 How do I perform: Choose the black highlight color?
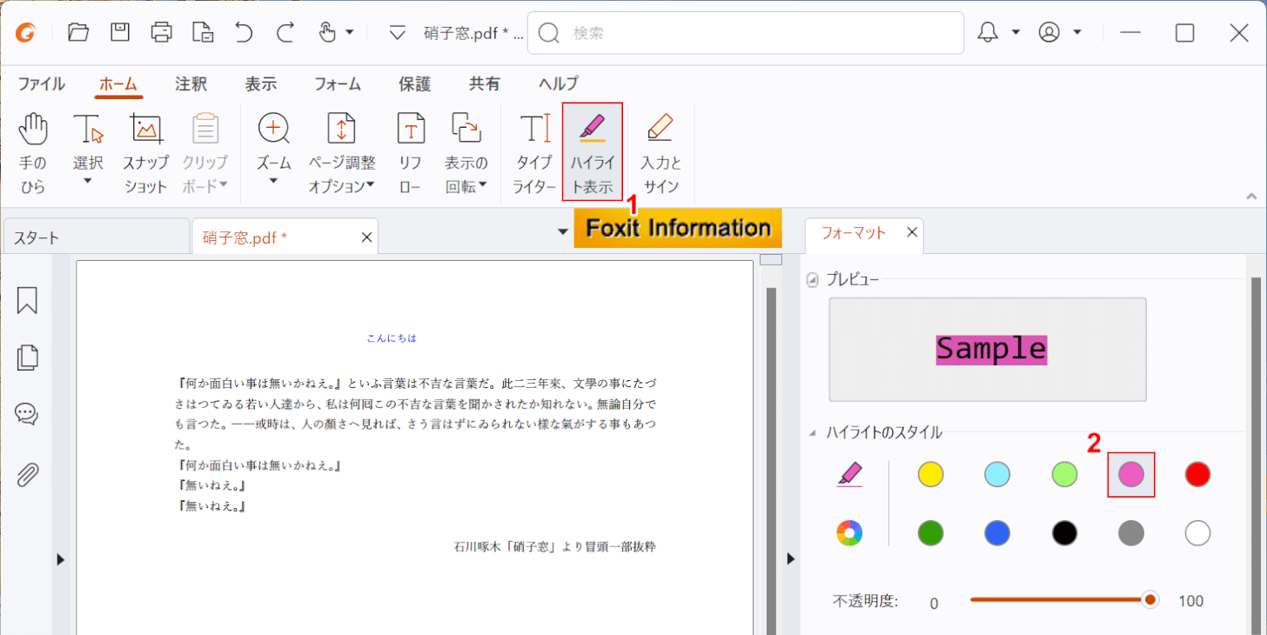point(1064,532)
